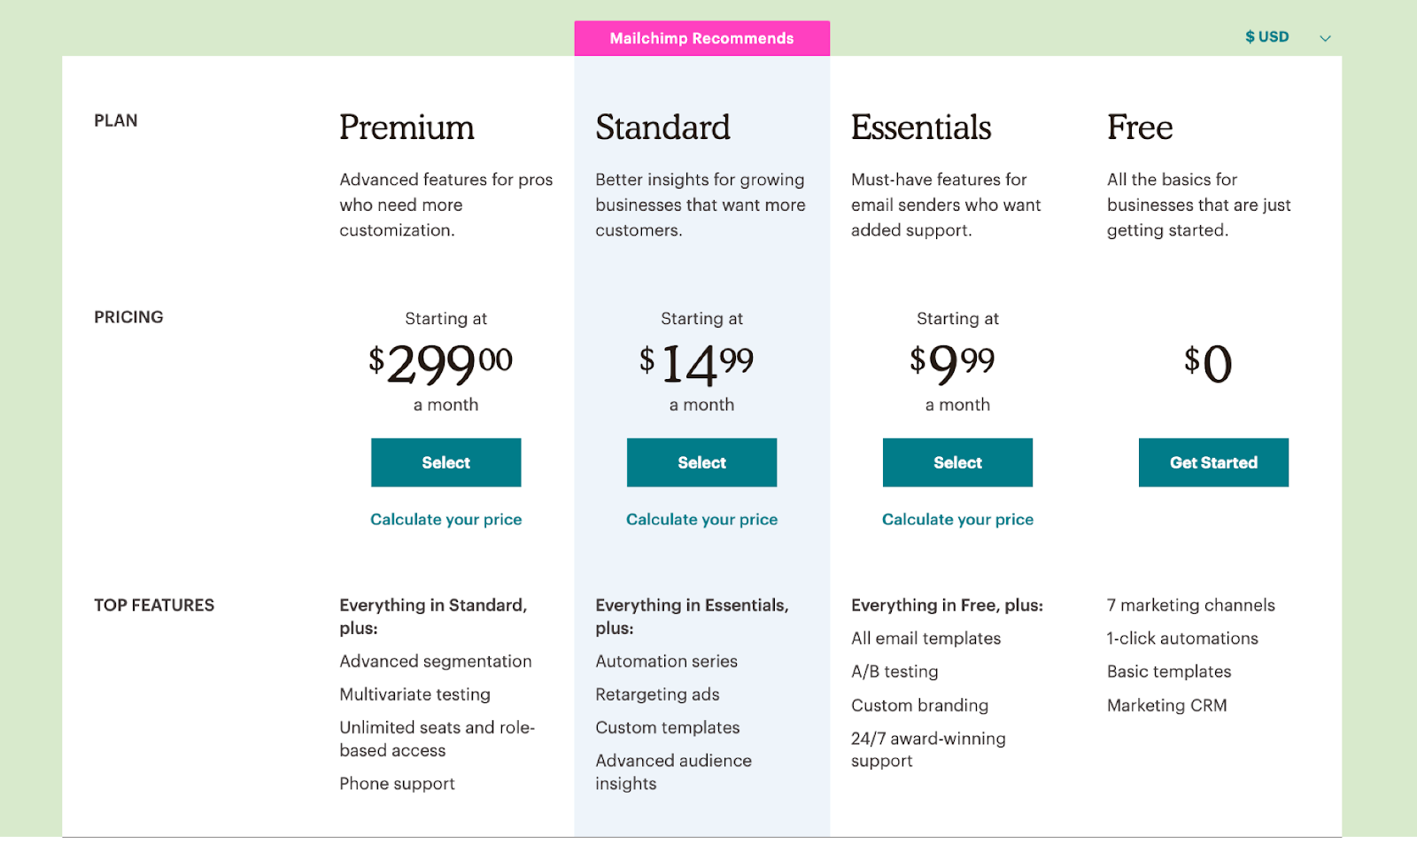Image resolution: width=1417 pixels, height=852 pixels.
Task: Calculate your price for Essentials
Action: pyautogui.click(x=957, y=519)
